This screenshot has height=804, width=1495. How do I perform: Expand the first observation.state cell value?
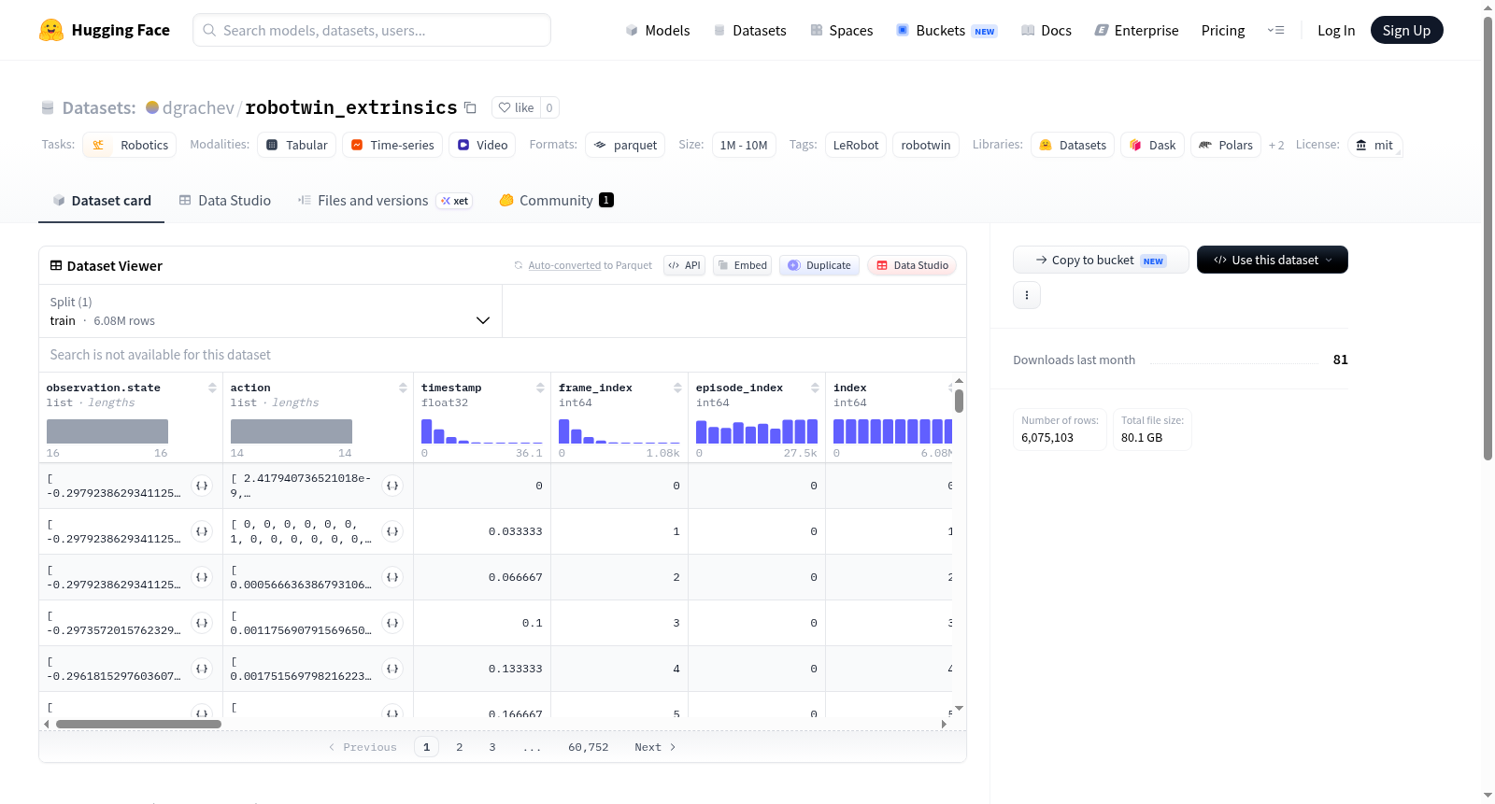click(x=202, y=486)
